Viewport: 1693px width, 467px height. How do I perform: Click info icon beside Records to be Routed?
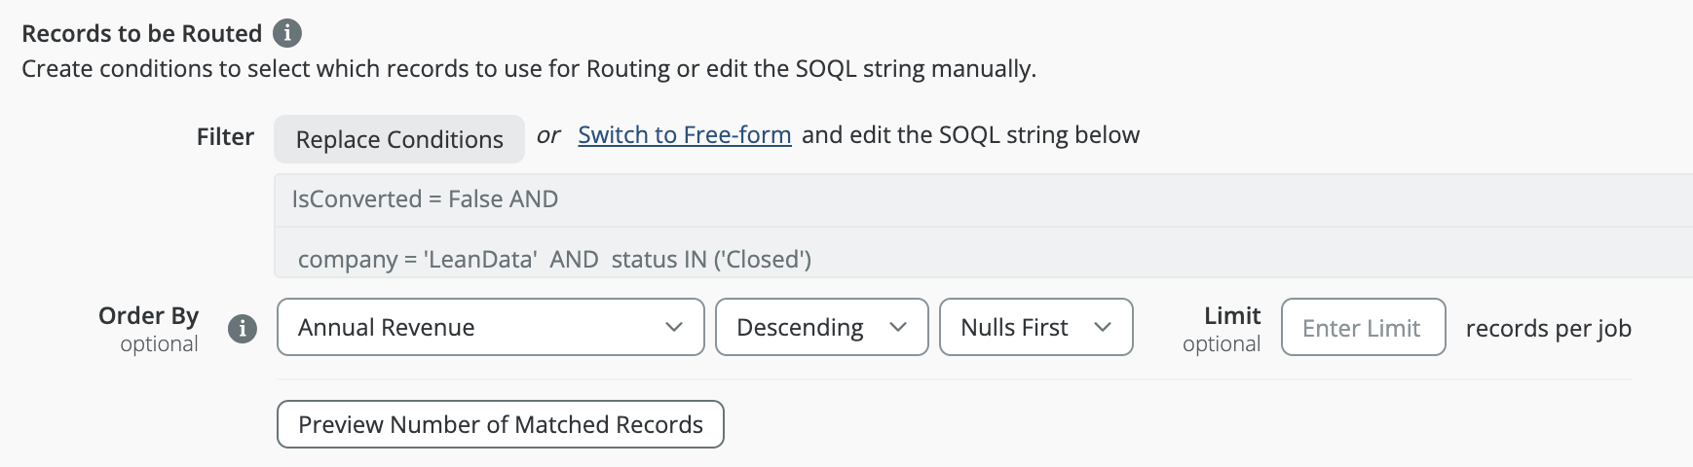coord(286,33)
